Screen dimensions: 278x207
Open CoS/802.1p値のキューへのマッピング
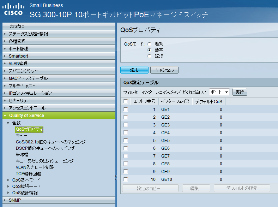pyautogui.click(x=51, y=142)
